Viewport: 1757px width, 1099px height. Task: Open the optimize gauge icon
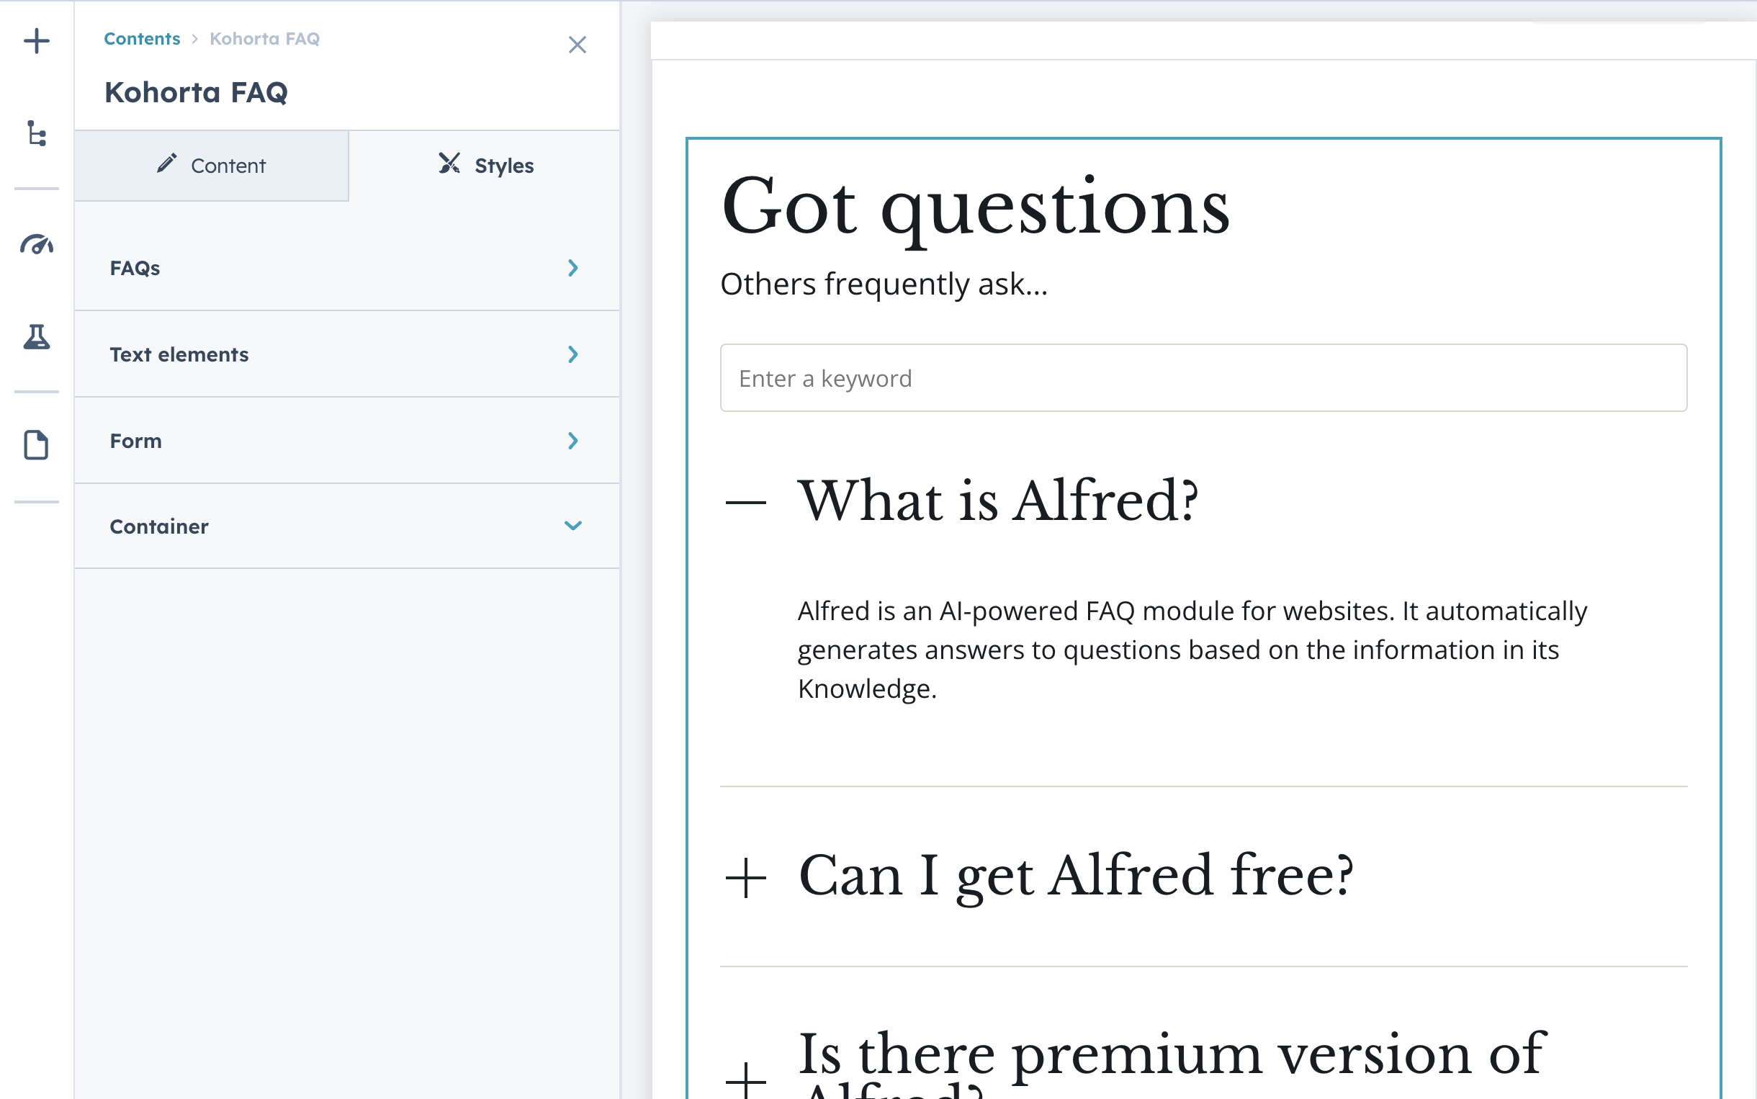tap(36, 244)
